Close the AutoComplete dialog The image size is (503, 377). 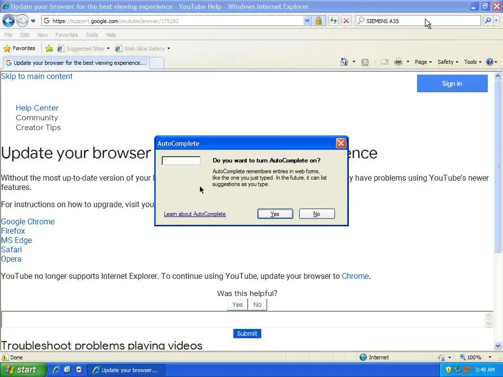pos(341,143)
